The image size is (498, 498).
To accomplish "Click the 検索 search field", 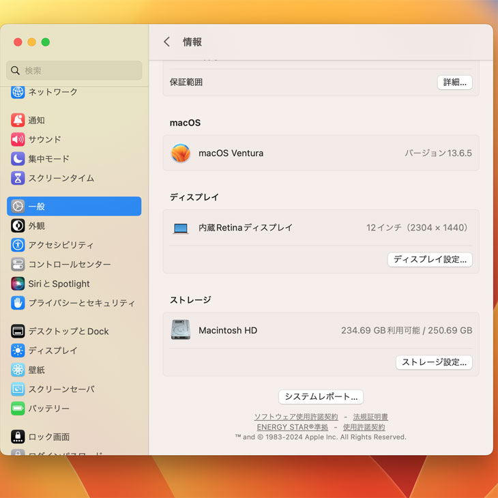I will click(75, 70).
